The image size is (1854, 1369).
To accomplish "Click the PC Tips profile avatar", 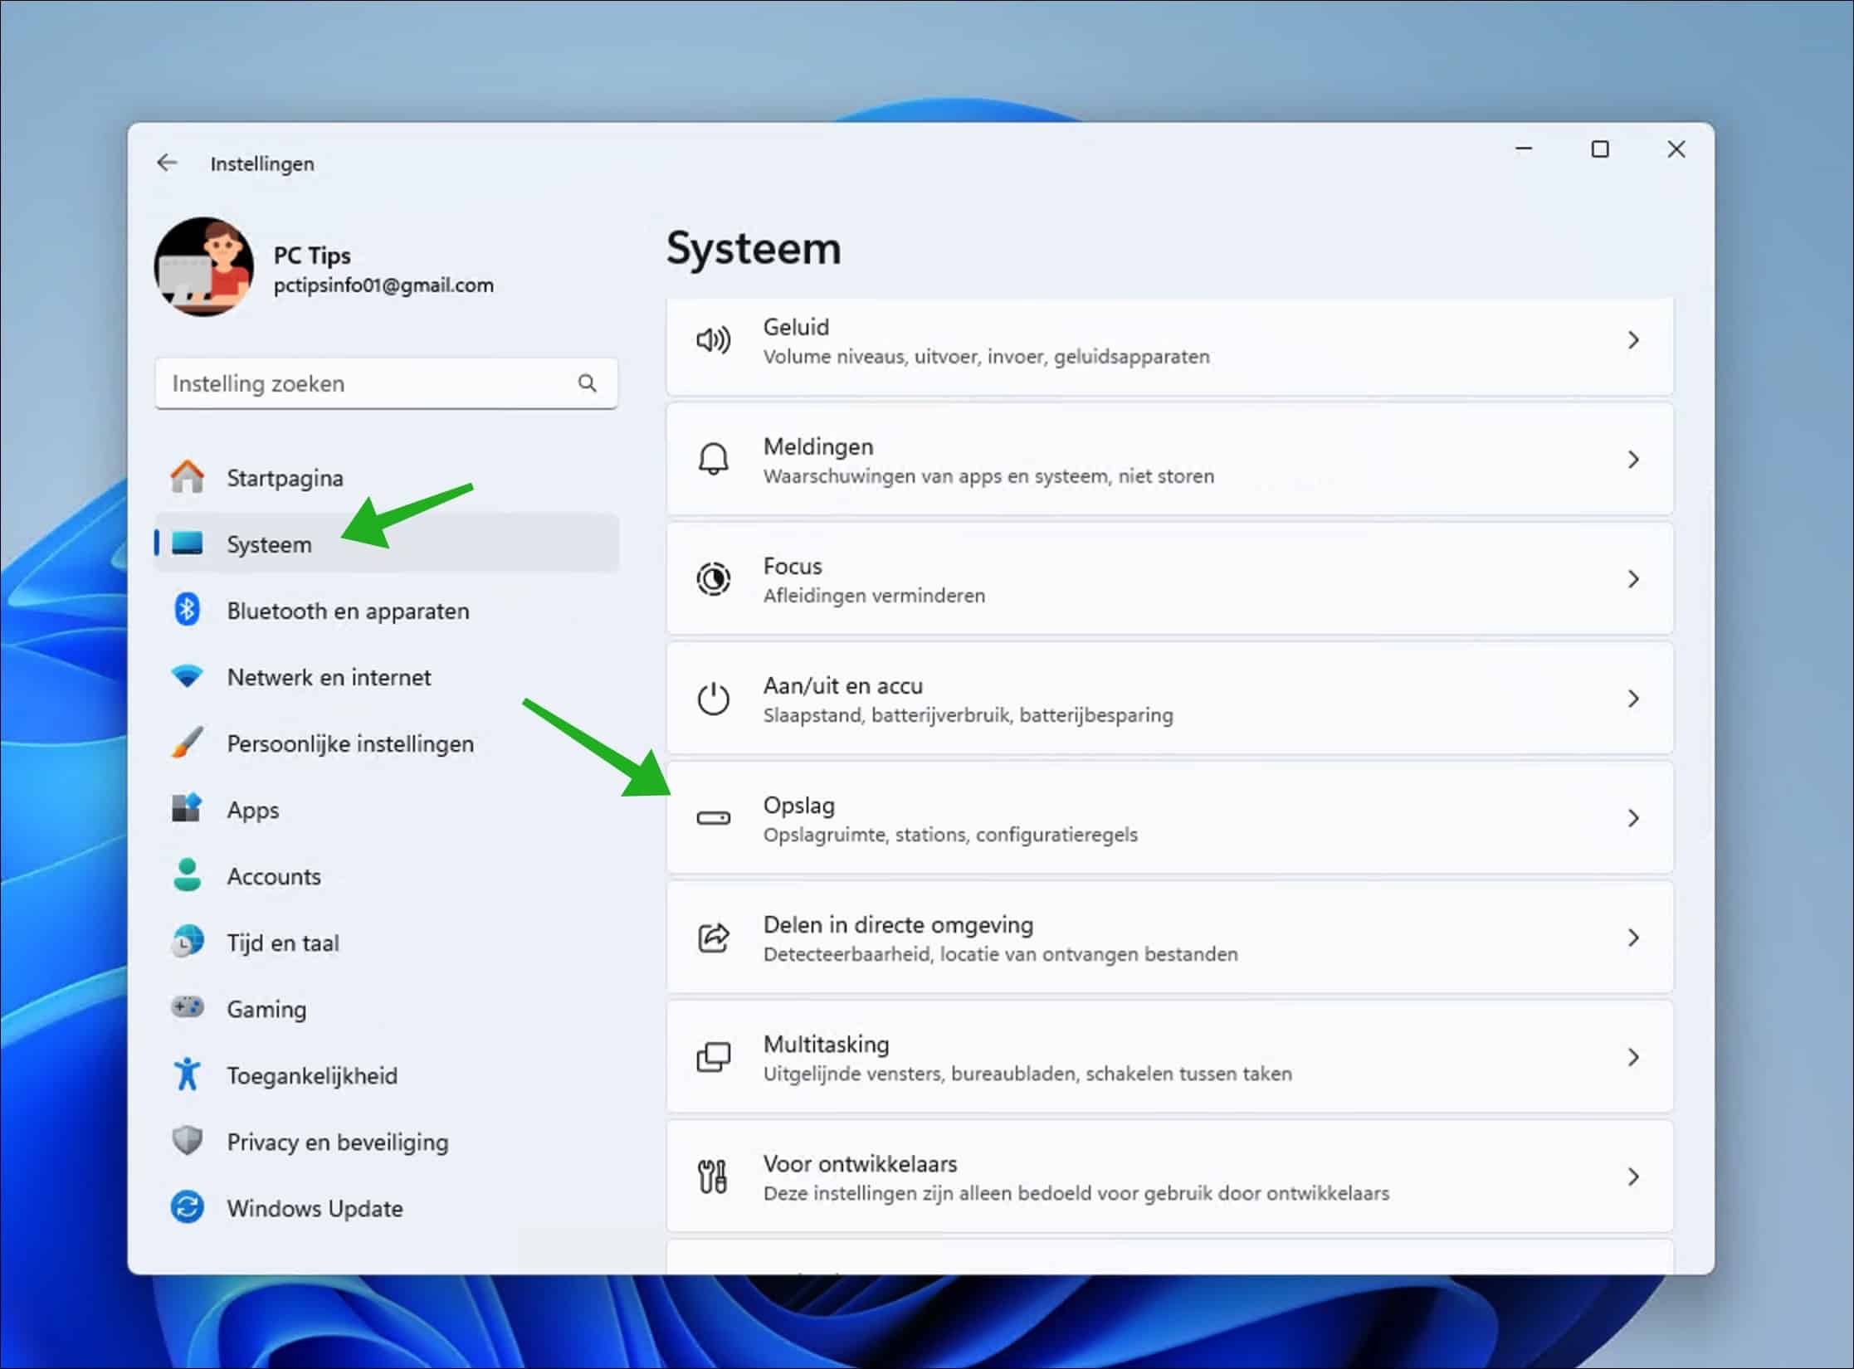I will coord(204,267).
